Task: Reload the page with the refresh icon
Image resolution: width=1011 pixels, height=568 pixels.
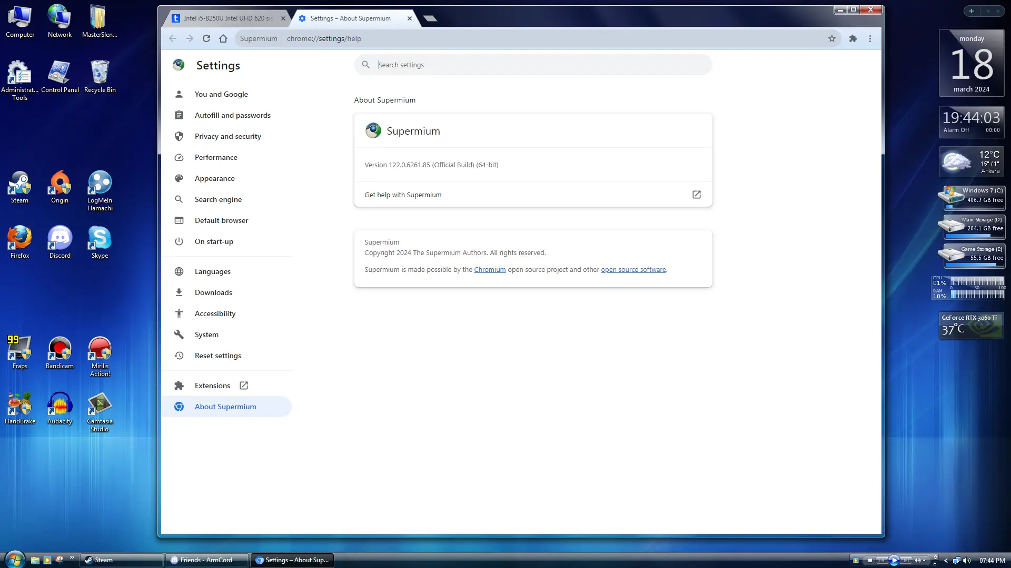Action: click(x=206, y=38)
